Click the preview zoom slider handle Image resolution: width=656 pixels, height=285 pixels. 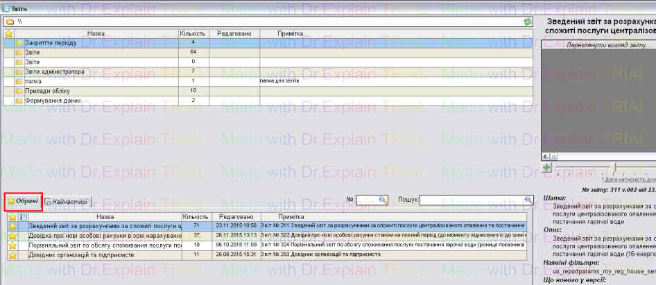(612, 166)
